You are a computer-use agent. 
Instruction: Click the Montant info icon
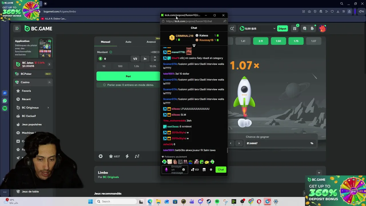111,52
